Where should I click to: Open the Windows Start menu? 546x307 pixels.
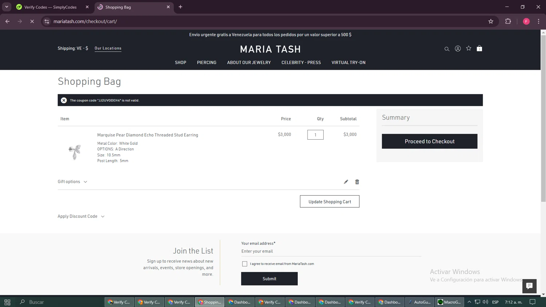coord(7,302)
